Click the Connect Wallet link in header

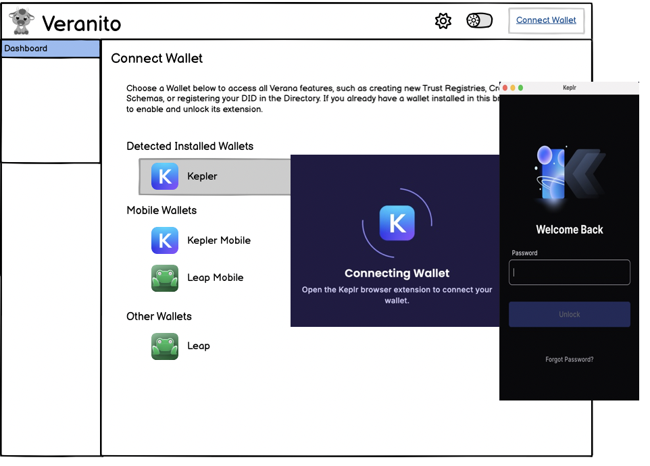[x=546, y=20]
